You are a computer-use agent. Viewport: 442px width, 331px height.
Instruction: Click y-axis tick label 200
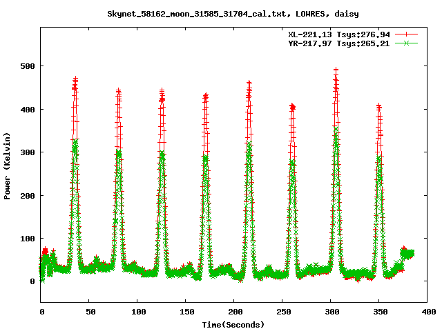click(x=28, y=195)
